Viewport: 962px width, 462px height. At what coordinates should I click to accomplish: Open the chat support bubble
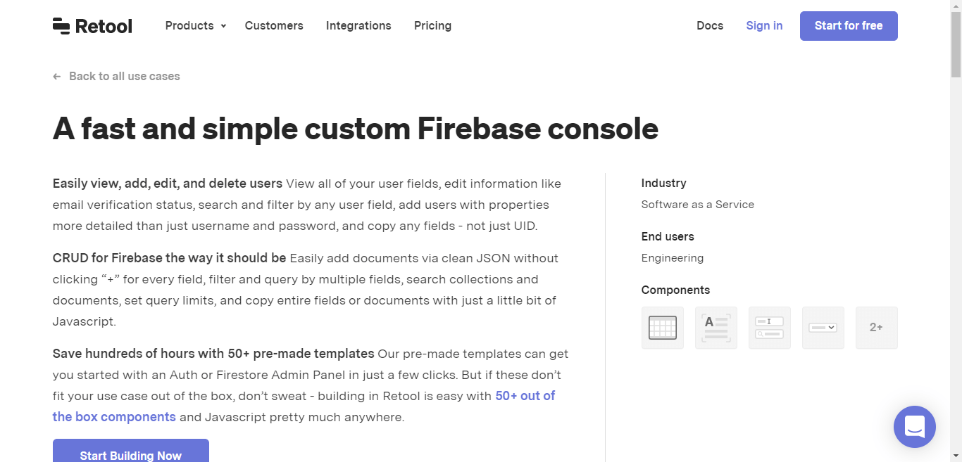[x=914, y=427]
